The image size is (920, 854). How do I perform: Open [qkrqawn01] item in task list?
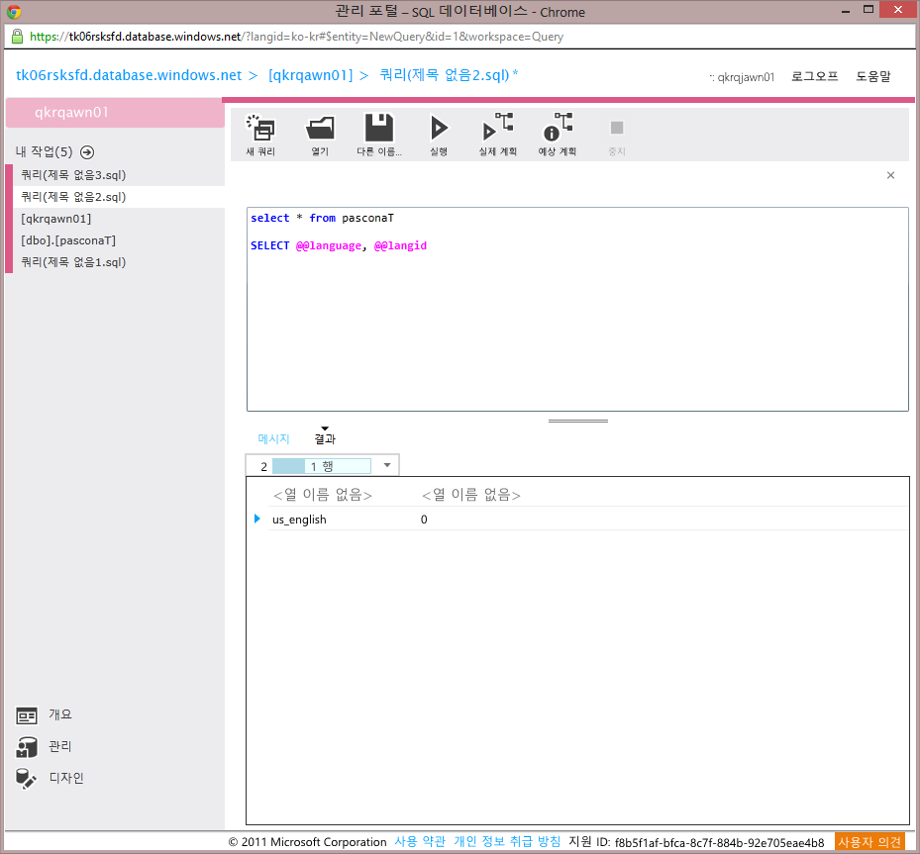tap(56, 219)
